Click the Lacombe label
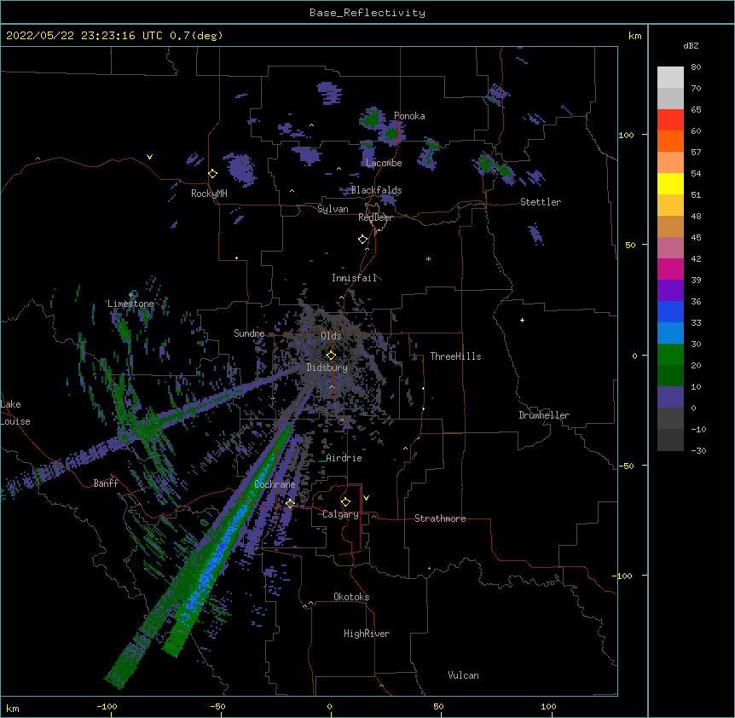The height and width of the screenshot is (718, 735). pyautogui.click(x=384, y=163)
